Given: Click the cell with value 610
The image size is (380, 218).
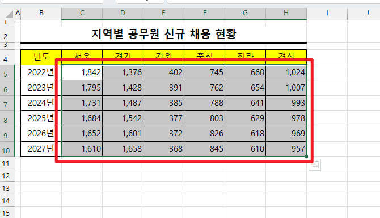Looking at the screenshot, I should (245, 149).
